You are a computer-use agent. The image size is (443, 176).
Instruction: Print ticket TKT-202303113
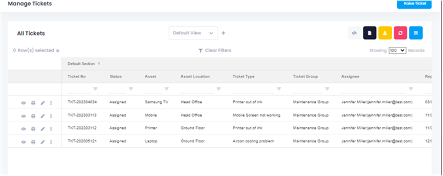[33, 116]
